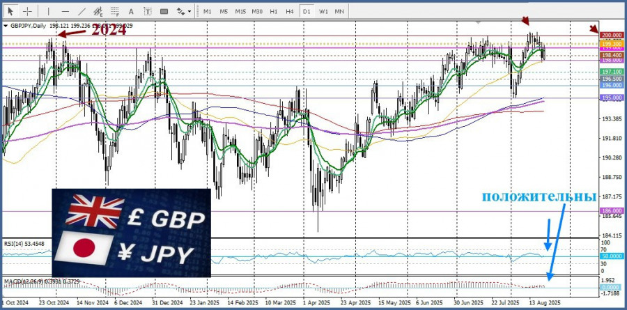Select the MACD 0.0000 level label
The width and height of the screenshot is (627, 310).
point(612,288)
